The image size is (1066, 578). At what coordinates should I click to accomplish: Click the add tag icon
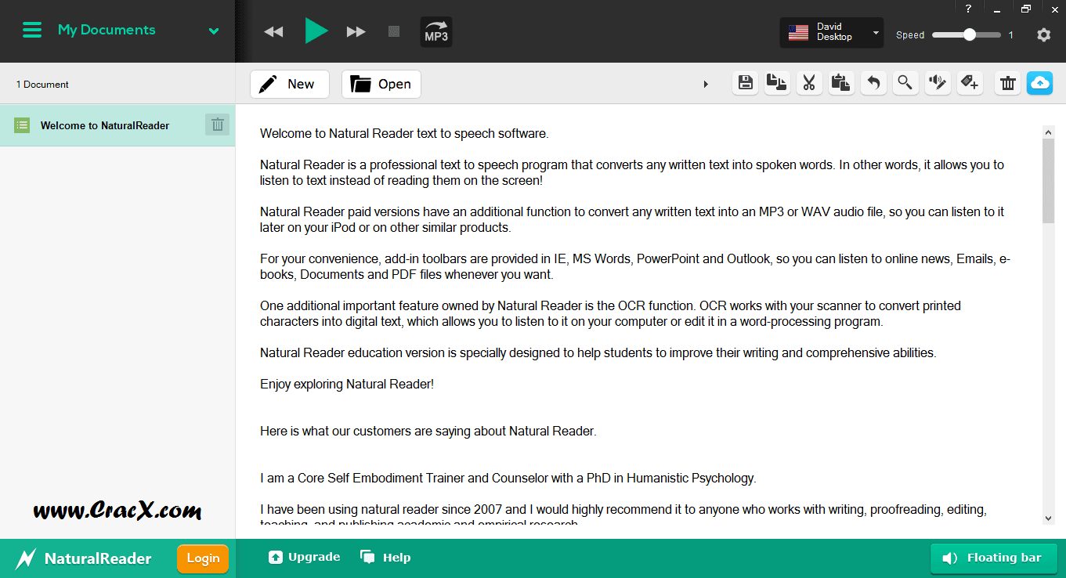pos(970,83)
